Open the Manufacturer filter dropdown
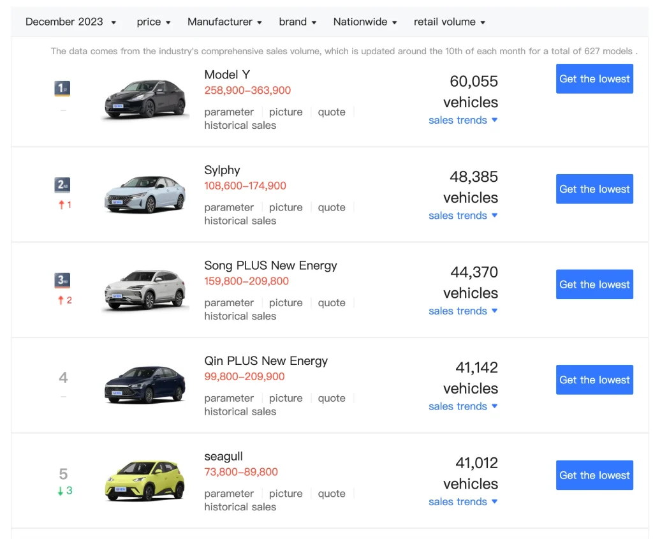 pos(224,22)
